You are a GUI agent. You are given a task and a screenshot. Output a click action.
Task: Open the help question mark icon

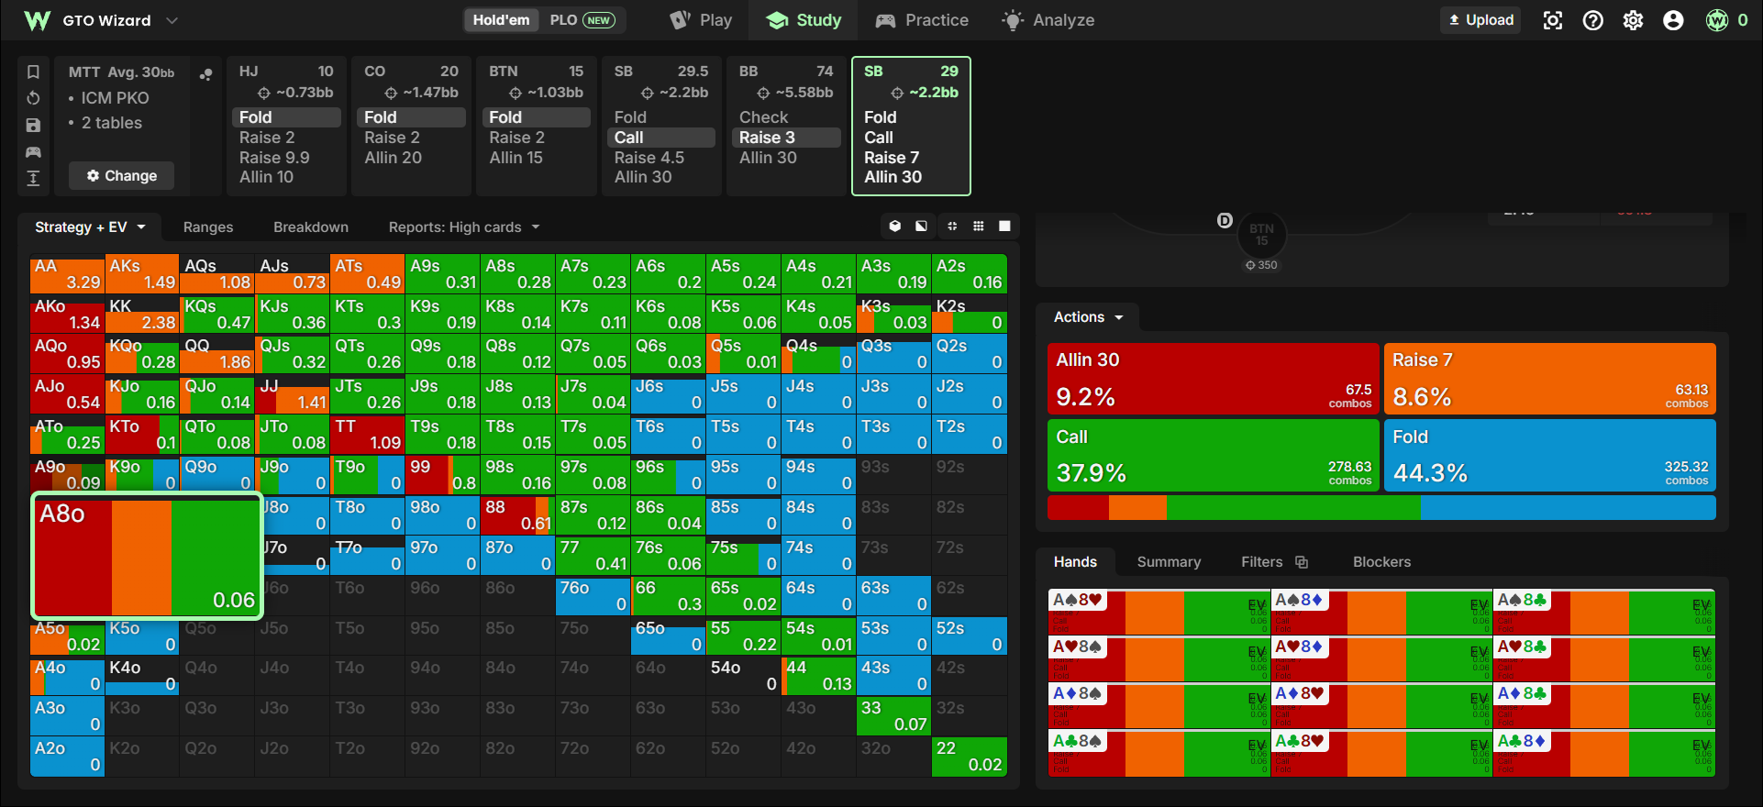click(x=1593, y=20)
